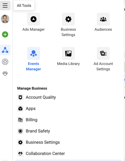Viewport: 125px width, 161px height.
Task: Launch Events Manager shortcut
Action: [33, 53]
